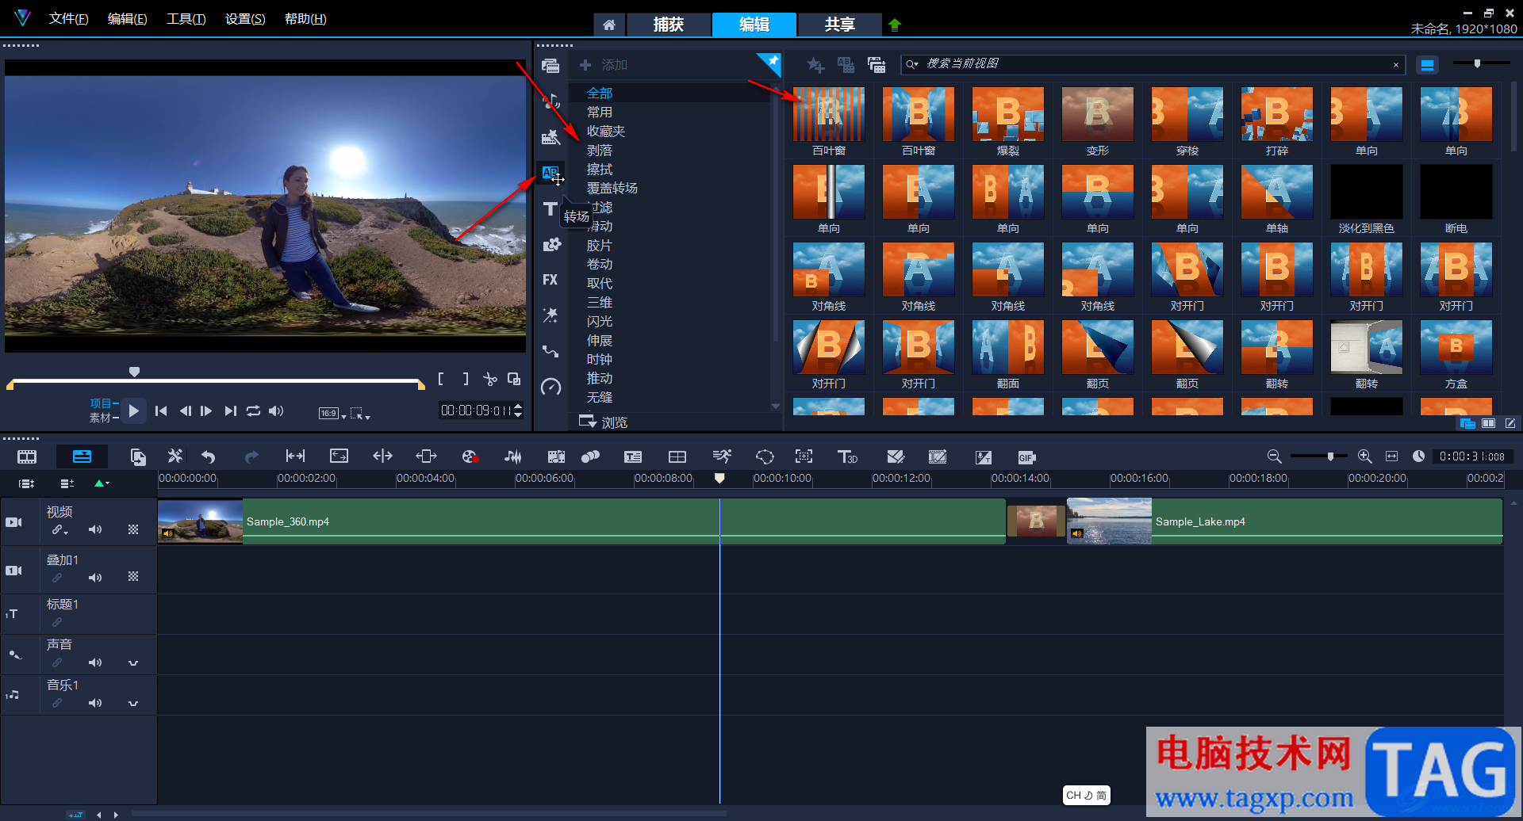Open the GIF creator tool
The height and width of the screenshot is (821, 1523).
point(1026,457)
